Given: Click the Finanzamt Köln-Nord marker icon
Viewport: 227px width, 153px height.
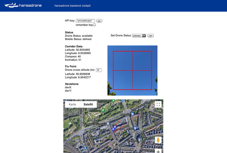Looking at the screenshot, I should pos(108,123).
